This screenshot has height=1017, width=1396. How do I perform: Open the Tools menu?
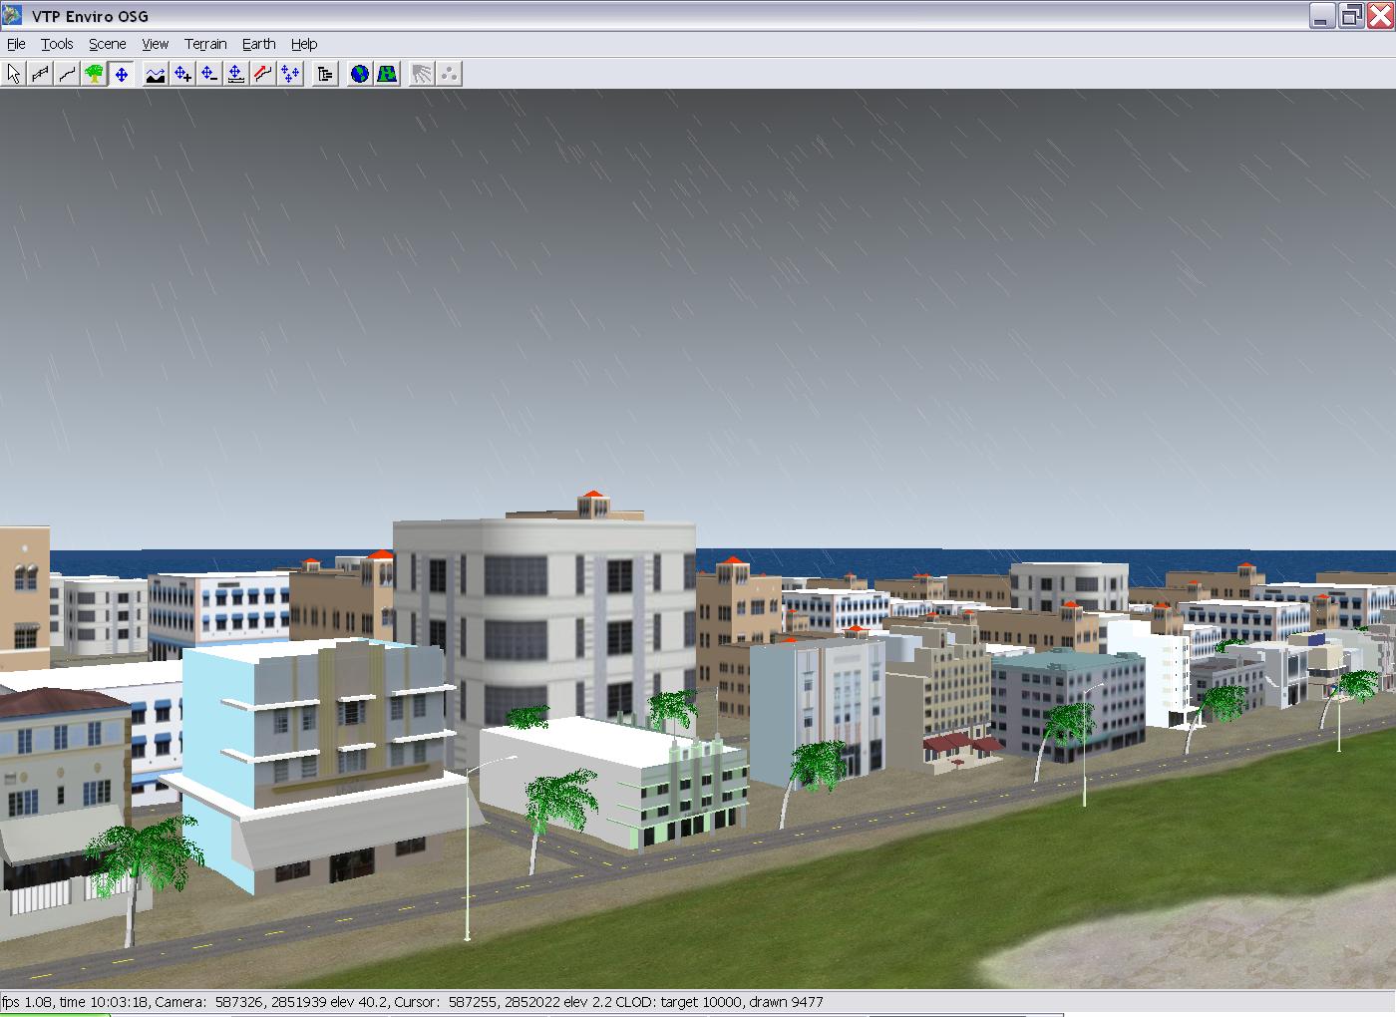57,44
